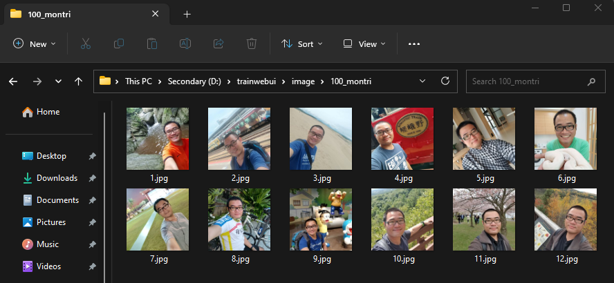Click the Cut scissors icon
Viewport: 614px width, 283px height.
coord(86,43)
